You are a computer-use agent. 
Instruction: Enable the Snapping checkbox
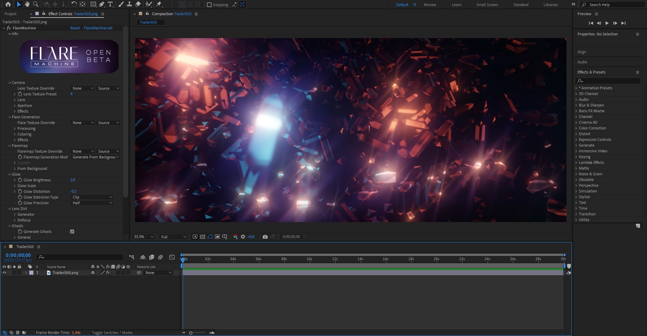click(209, 5)
